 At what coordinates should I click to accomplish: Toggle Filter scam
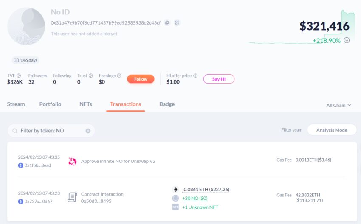tap(292, 130)
